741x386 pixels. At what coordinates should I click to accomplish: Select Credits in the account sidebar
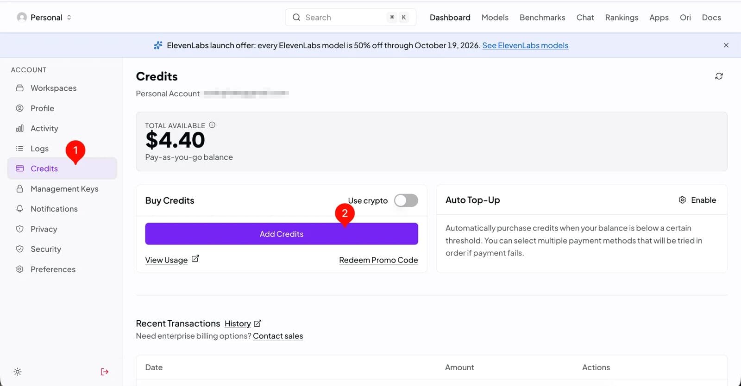[x=62, y=168]
